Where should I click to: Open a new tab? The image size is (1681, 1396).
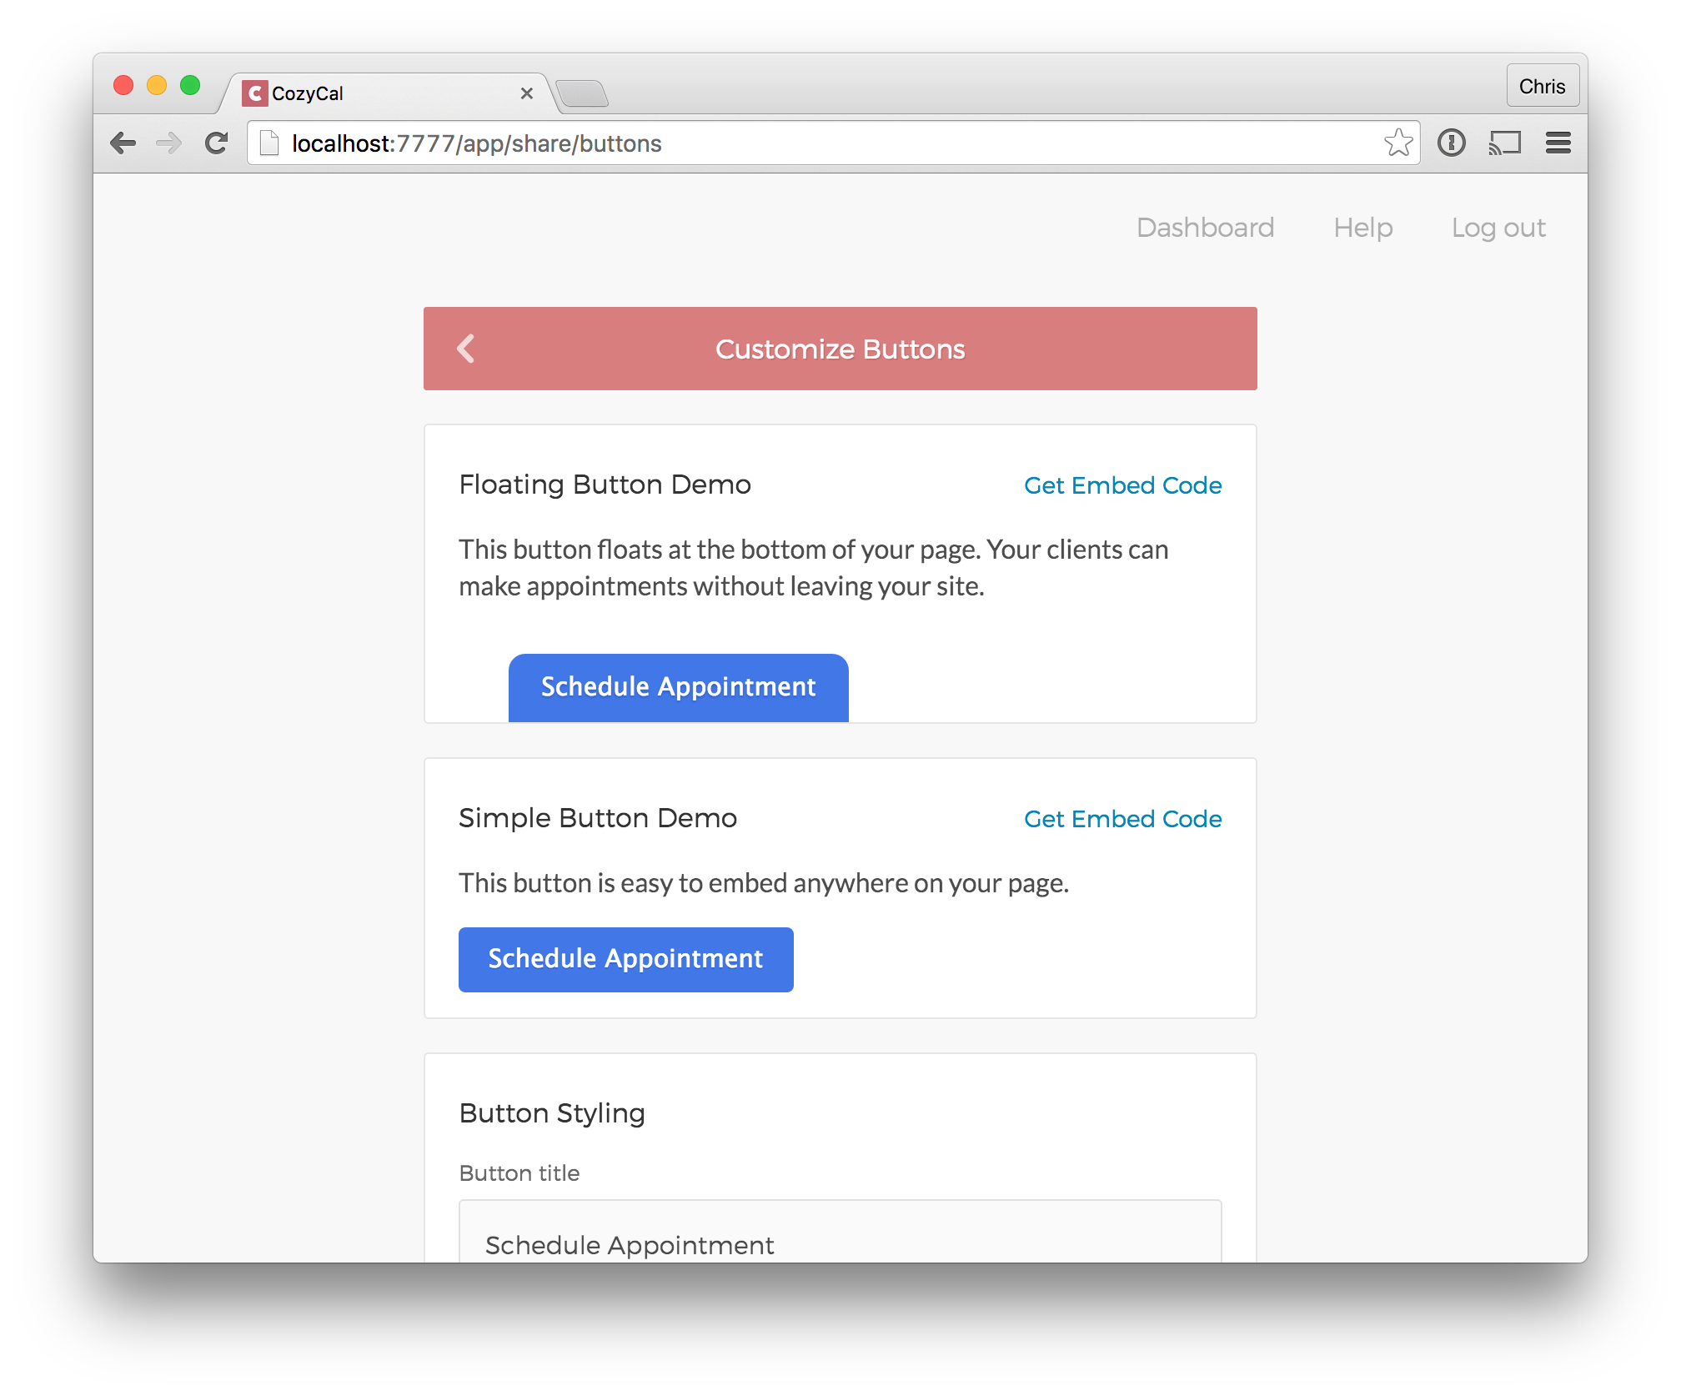581,93
